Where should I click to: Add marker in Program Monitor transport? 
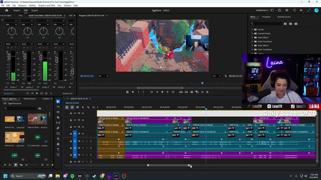point(133,92)
